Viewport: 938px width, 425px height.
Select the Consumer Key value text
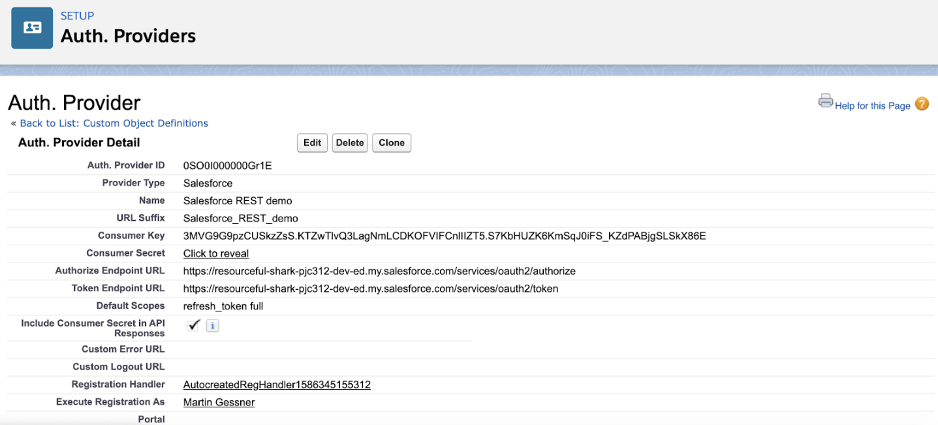pyautogui.click(x=445, y=236)
